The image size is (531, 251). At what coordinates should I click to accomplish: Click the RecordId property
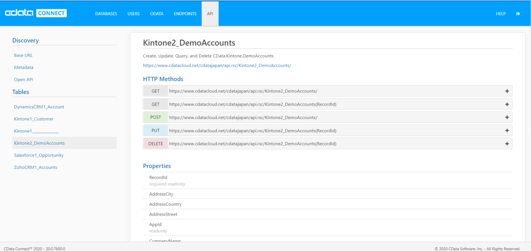tap(158, 178)
